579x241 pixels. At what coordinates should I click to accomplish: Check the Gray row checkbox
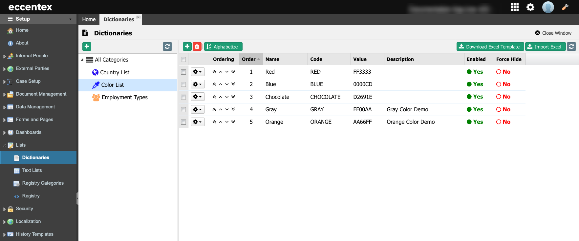183,109
